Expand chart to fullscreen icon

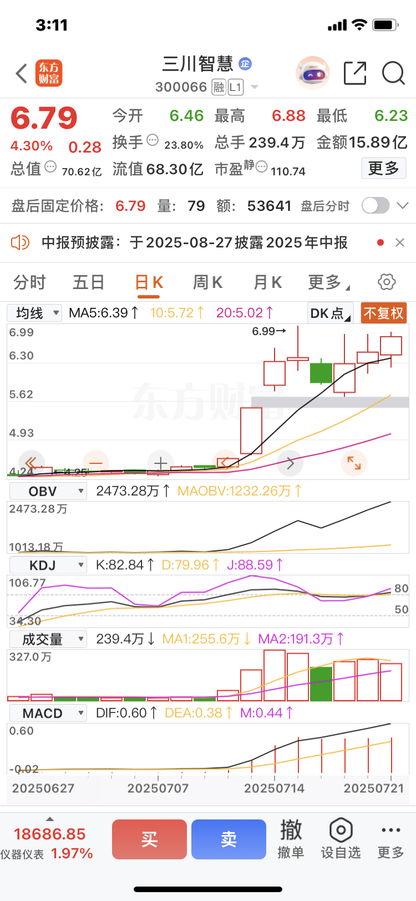click(x=354, y=463)
